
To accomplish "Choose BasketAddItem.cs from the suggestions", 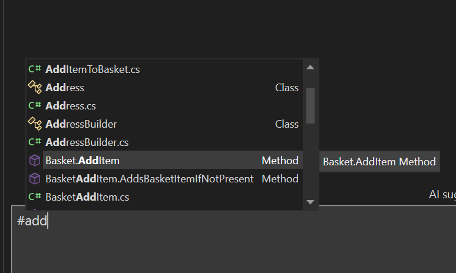I will (87, 197).
